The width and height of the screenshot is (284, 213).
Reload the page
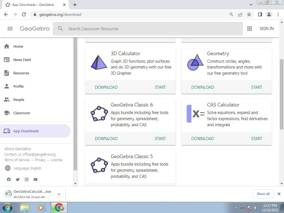[24, 14]
